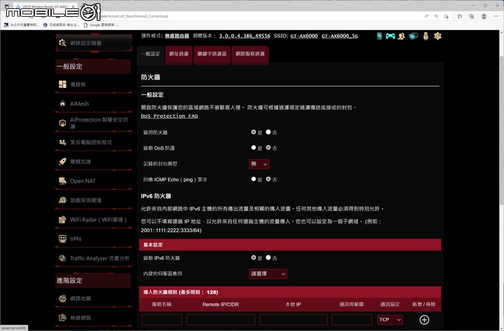Open 內建的伺服器應用 請選擇 dropdown
504x331 pixels.
click(268, 274)
